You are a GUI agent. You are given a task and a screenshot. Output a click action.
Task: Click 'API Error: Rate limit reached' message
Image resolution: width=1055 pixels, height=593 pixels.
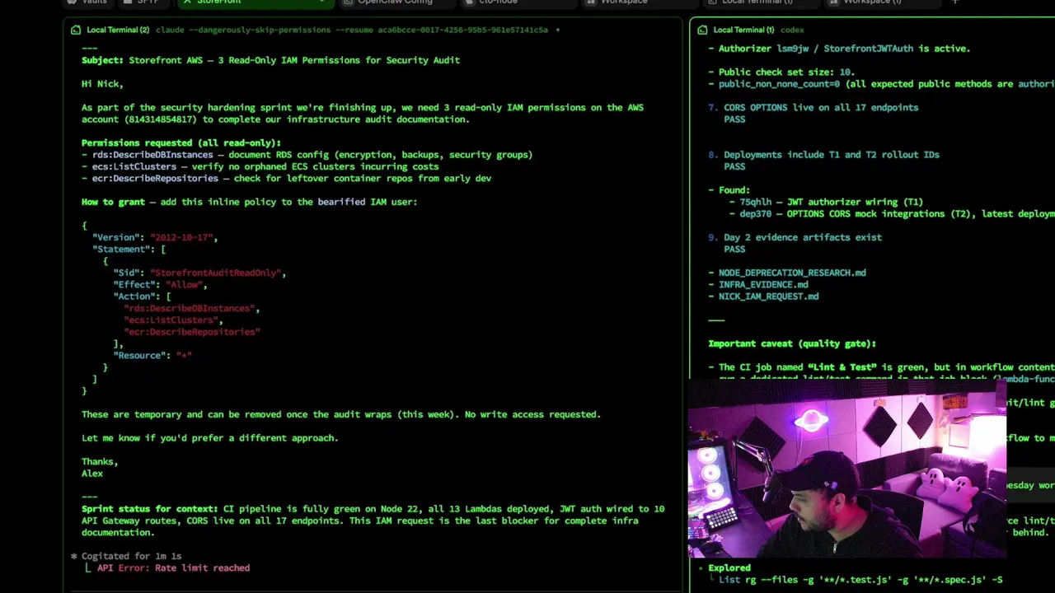[173, 567]
